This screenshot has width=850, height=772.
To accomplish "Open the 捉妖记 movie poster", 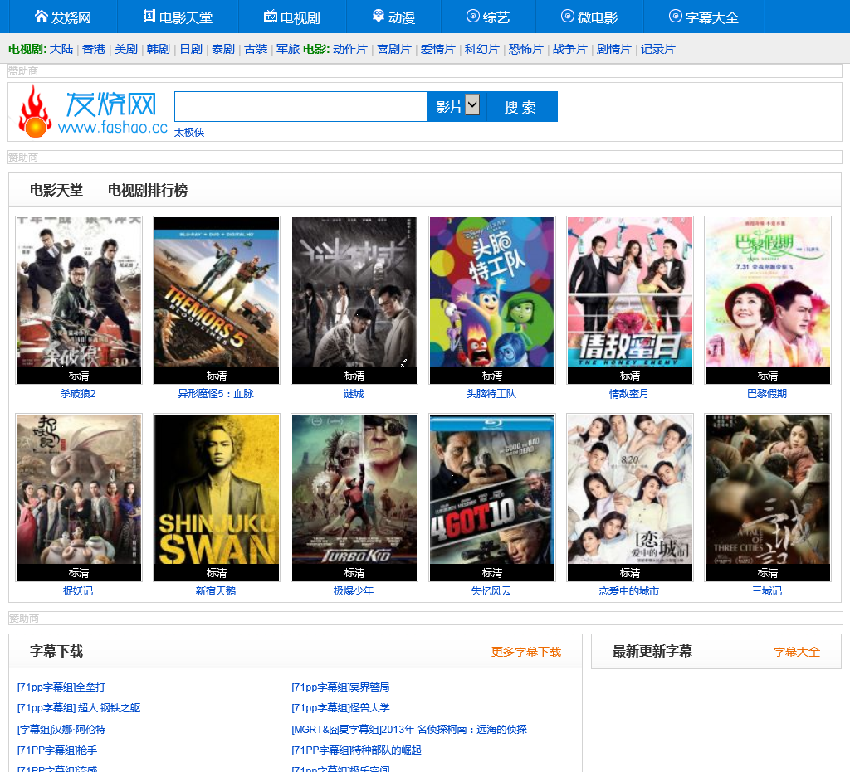I will point(79,498).
